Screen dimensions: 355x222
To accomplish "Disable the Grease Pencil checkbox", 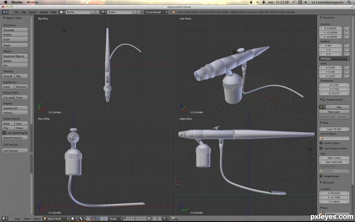I will coord(324,99).
